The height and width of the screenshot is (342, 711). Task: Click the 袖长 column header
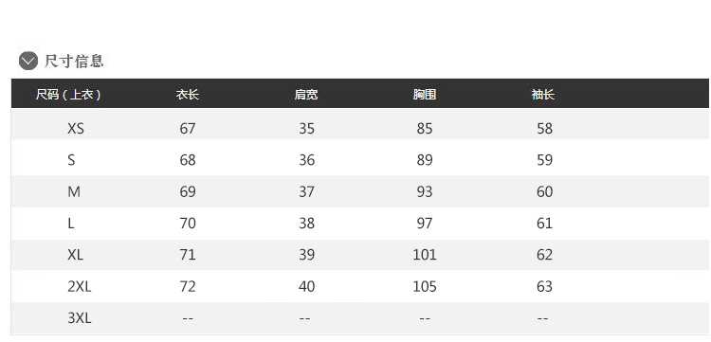point(543,94)
